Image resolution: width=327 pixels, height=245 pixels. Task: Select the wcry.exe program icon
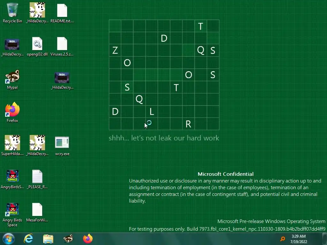(62, 146)
